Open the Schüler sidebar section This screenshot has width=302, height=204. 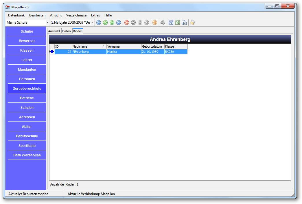pyautogui.click(x=27, y=31)
